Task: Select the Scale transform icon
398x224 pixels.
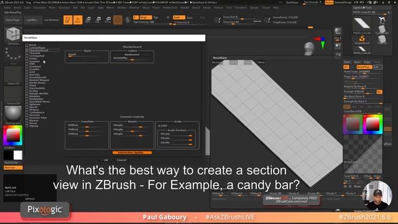Action: 98,20
